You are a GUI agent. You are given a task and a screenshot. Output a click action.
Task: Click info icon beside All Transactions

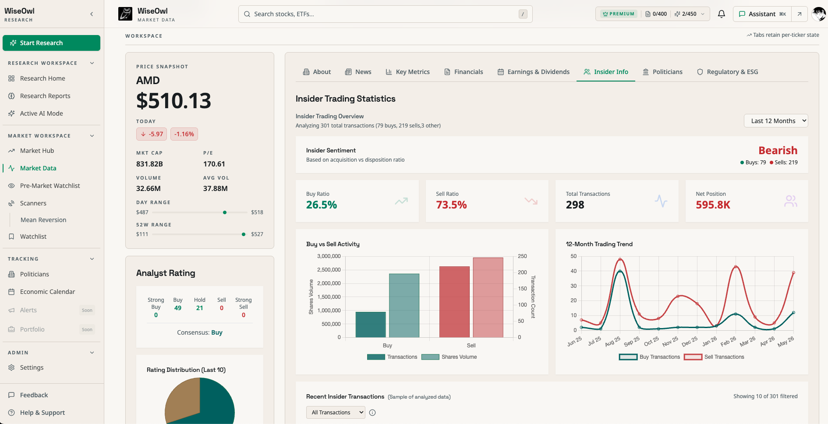(372, 413)
